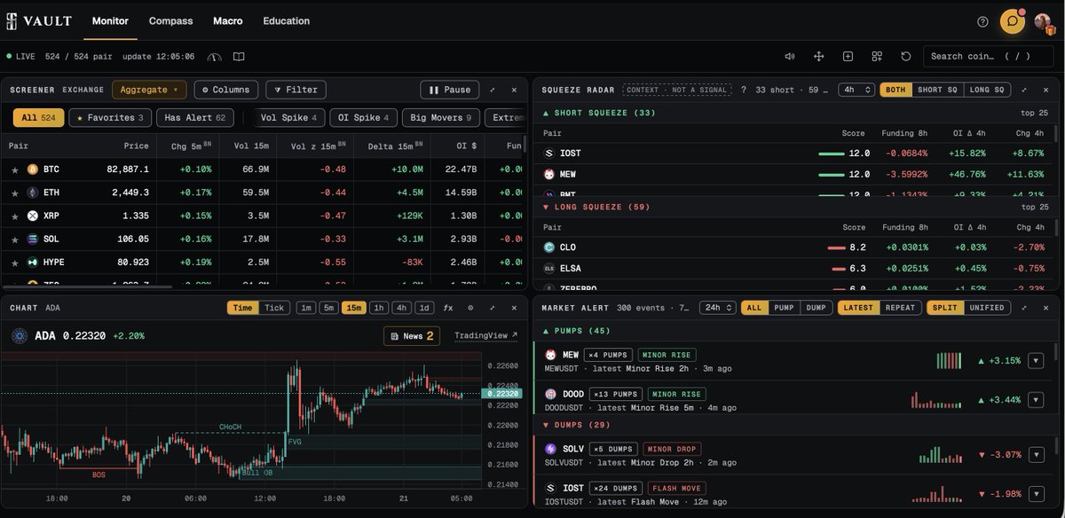Go to the Compass tab
Image resolution: width=1065 pixels, height=518 pixels.
point(170,20)
